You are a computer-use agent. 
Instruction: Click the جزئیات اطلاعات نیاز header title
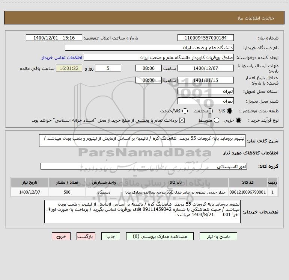click(x=256, y=18)
